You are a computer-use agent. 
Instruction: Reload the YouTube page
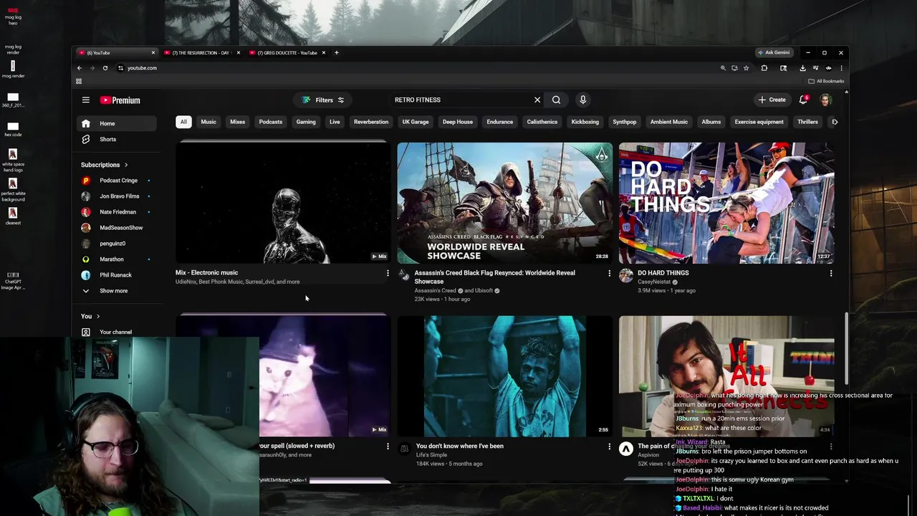[x=105, y=68]
